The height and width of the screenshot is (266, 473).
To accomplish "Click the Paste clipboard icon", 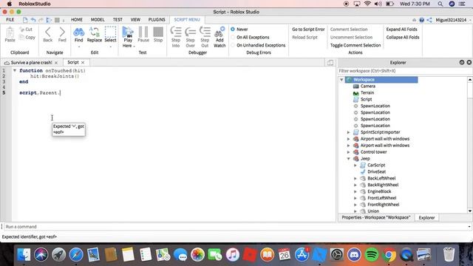I will [x=10, y=33].
